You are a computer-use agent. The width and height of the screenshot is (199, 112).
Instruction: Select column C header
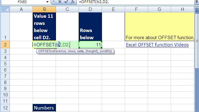[67, 9]
